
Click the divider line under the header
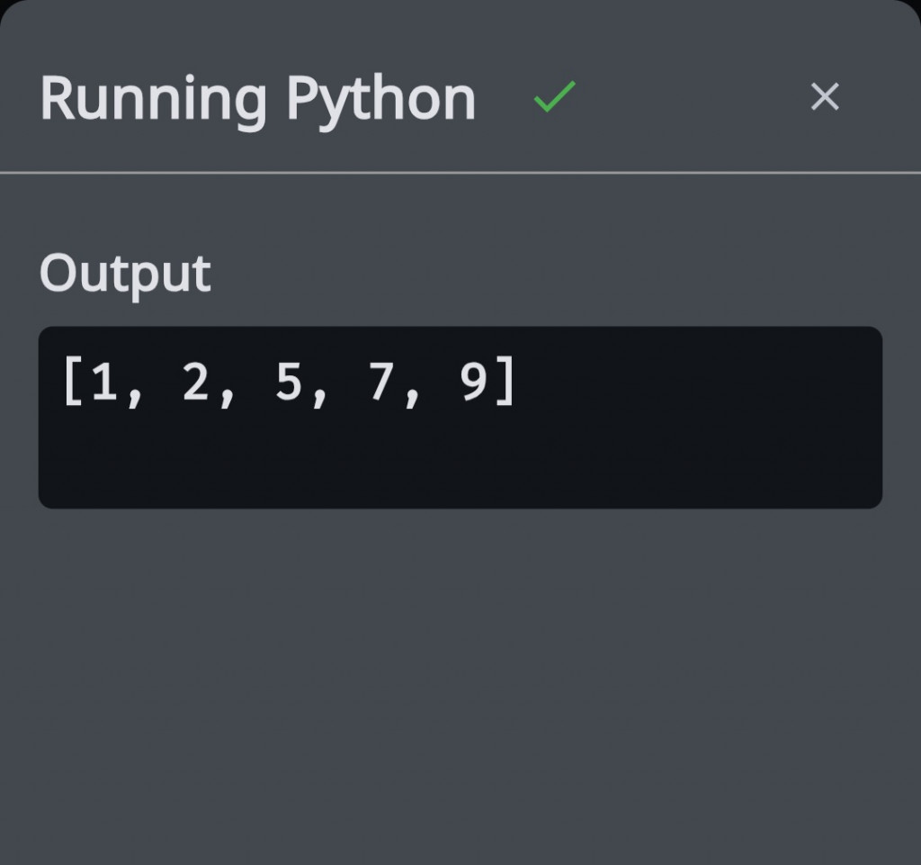click(x=460, y=171)
